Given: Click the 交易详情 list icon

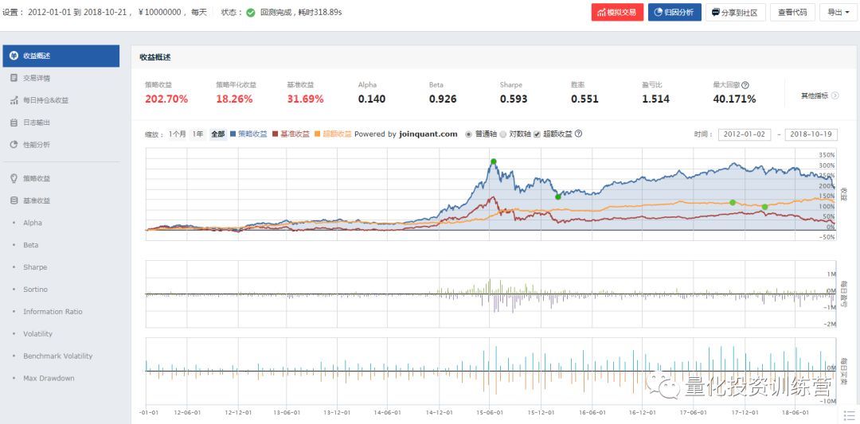Looking at the screenshot, I should coord(14,78).
